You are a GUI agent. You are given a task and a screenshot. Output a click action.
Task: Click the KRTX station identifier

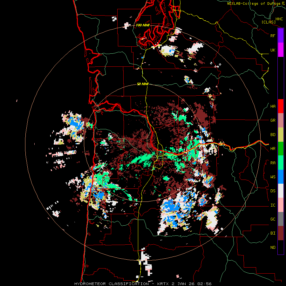164,284
